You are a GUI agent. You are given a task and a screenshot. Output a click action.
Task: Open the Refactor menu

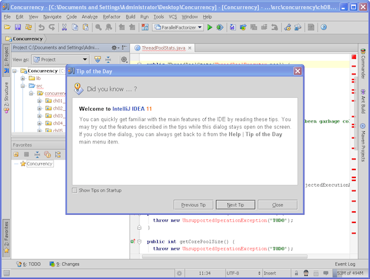point(112,17)
